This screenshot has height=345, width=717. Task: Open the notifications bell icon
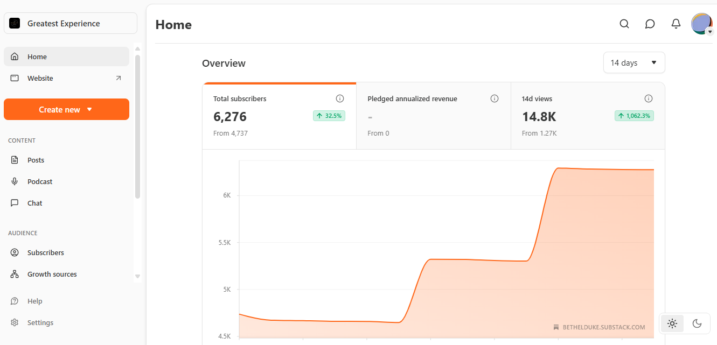coord(676,24)
